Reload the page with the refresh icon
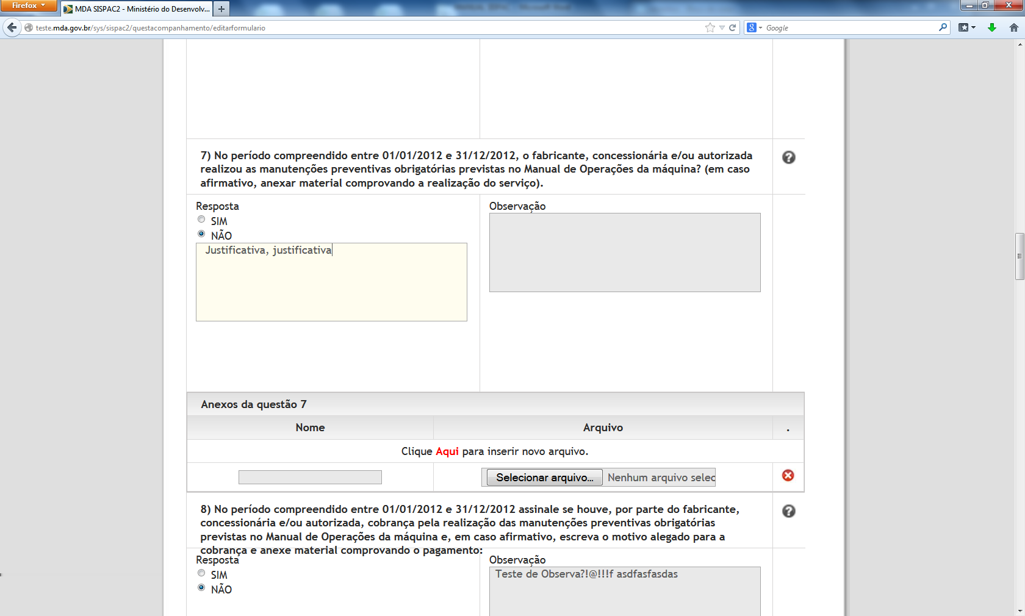Viewport: 1025px width, 616px height. [732, 27]
